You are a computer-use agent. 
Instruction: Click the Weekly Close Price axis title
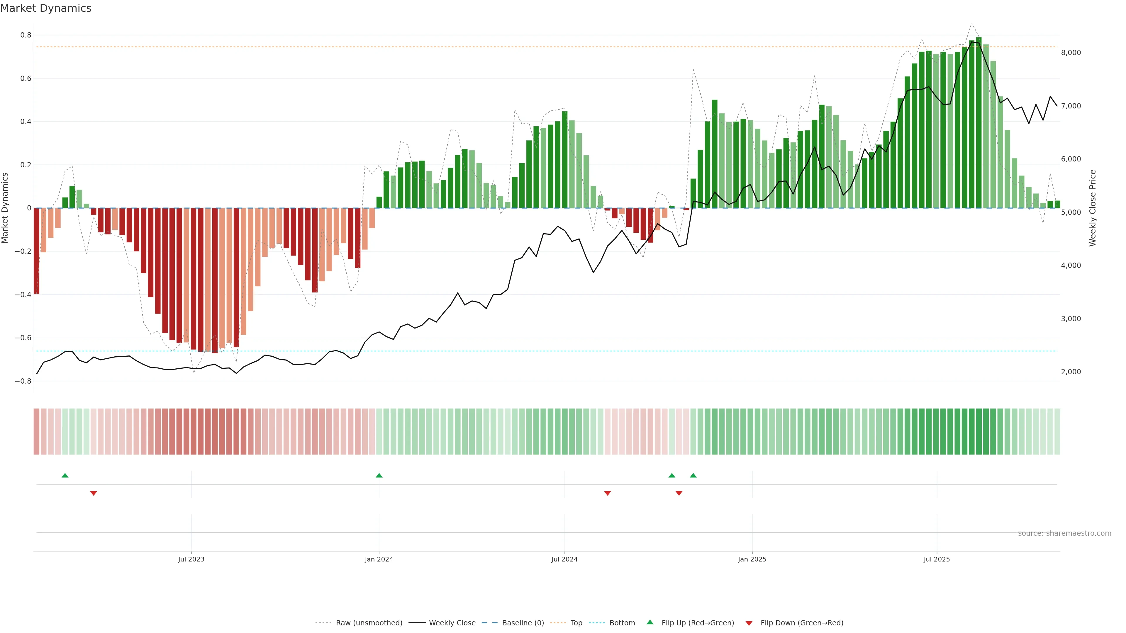pos(1092,208)
